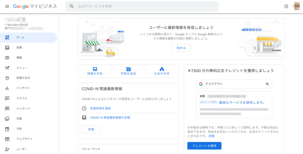Screen dimensions: 303x154
Task: Click the Google G logo in ad preview
Action: click(x=201, y=84)
